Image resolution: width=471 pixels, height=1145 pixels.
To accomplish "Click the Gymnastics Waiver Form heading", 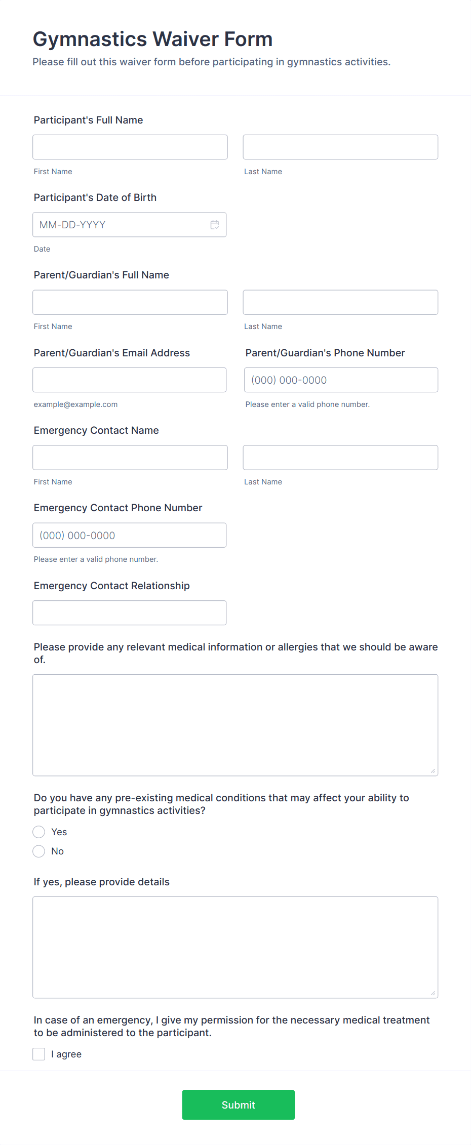I will click(x=152, y=38).
